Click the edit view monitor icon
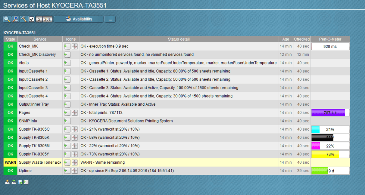Viewport: 365px width, 195px height. [x=15, y=19]
